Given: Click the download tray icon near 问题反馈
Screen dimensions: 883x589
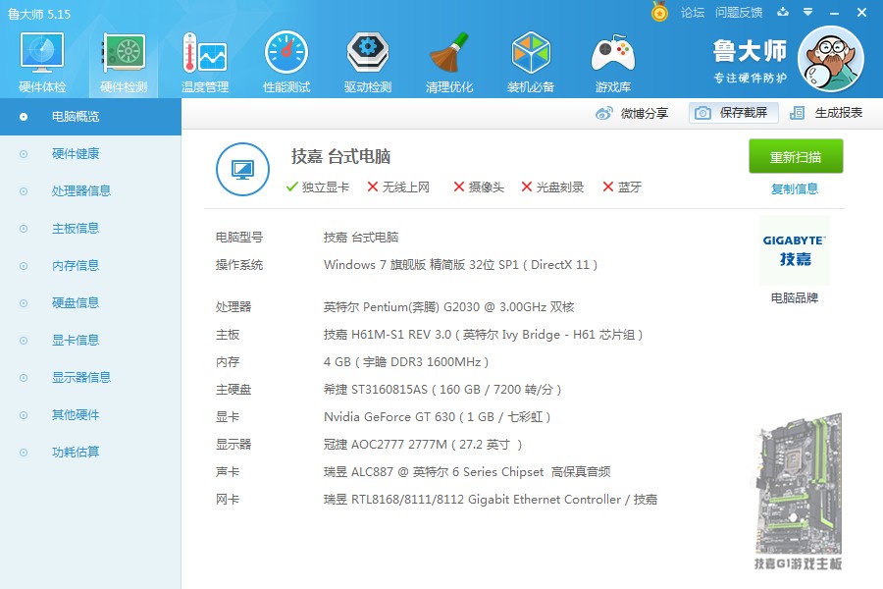Looking at the screenshot, I should coord(783,12).
